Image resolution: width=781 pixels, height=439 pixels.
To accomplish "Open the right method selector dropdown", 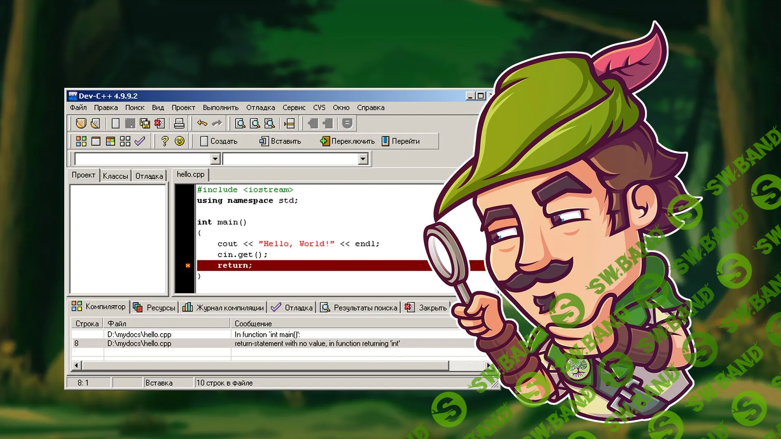I will [363, 159].
